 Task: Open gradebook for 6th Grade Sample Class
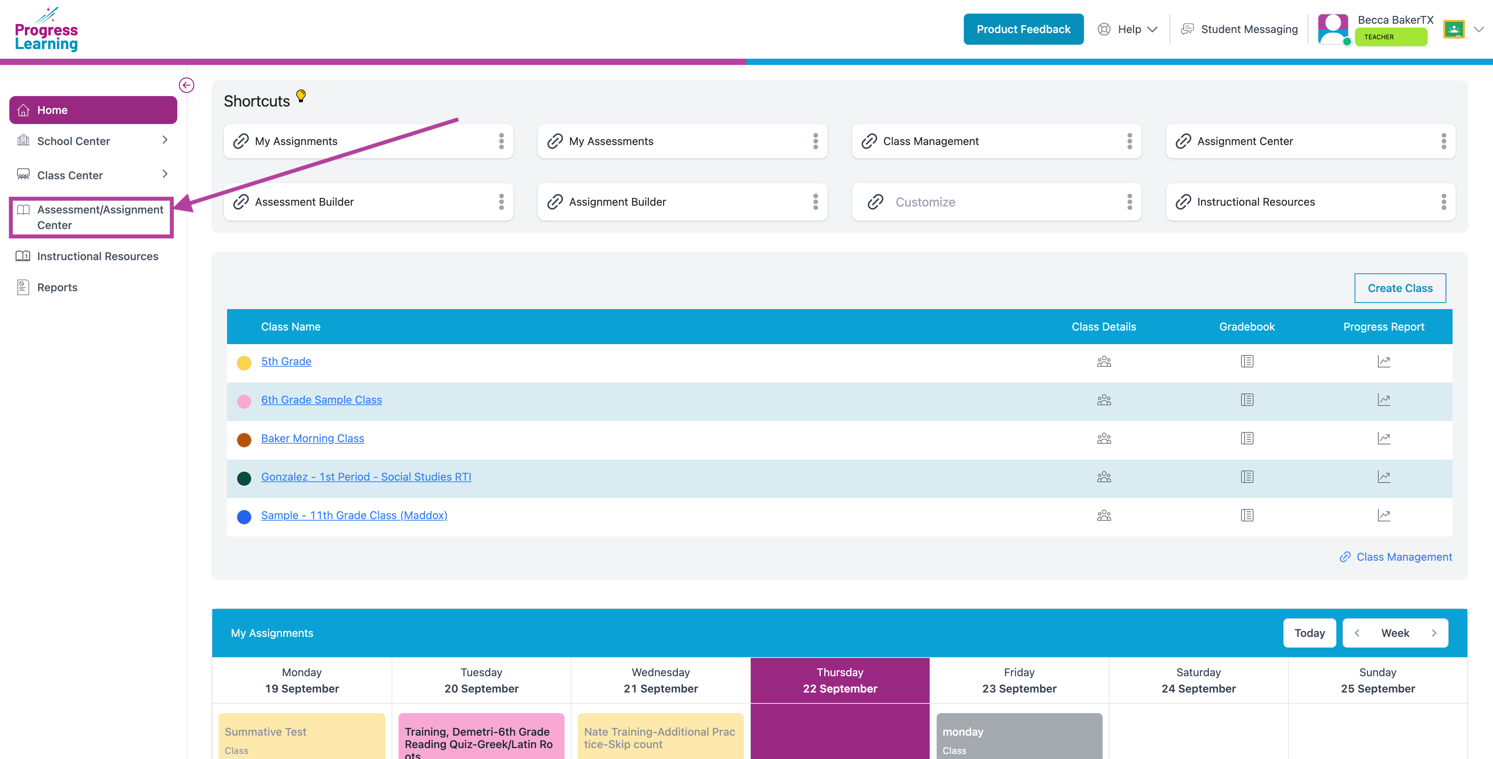[1247, 400]
